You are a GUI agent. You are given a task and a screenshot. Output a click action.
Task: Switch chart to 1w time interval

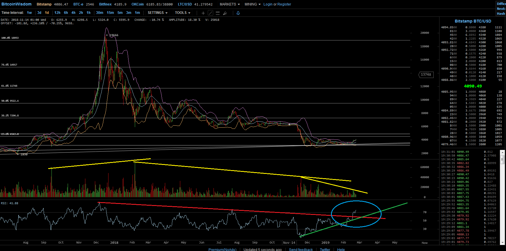click(x=30, y=13)
